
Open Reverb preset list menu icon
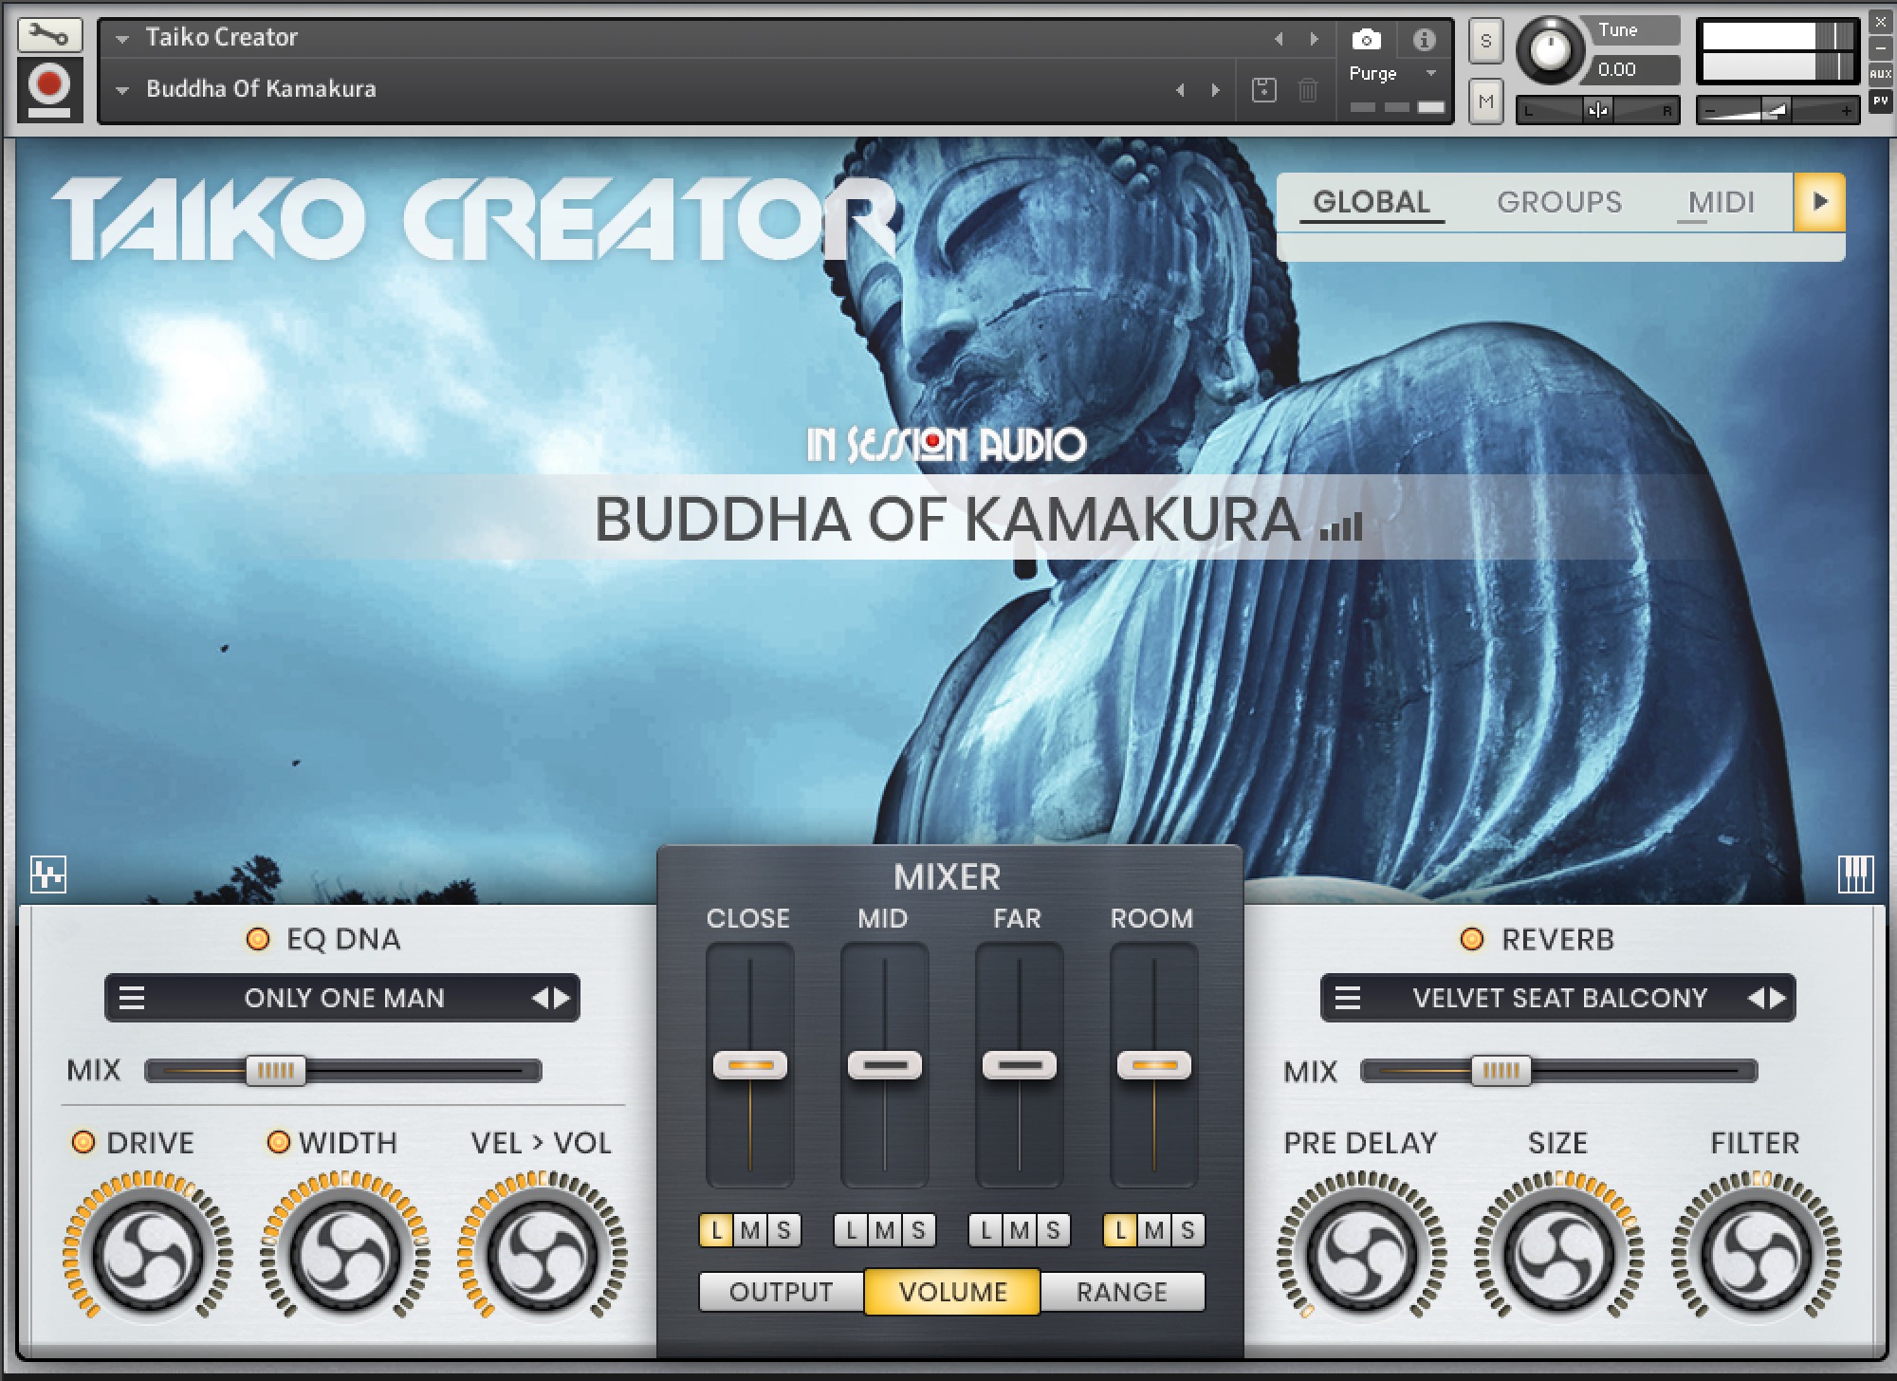[x=1348, y=998]
